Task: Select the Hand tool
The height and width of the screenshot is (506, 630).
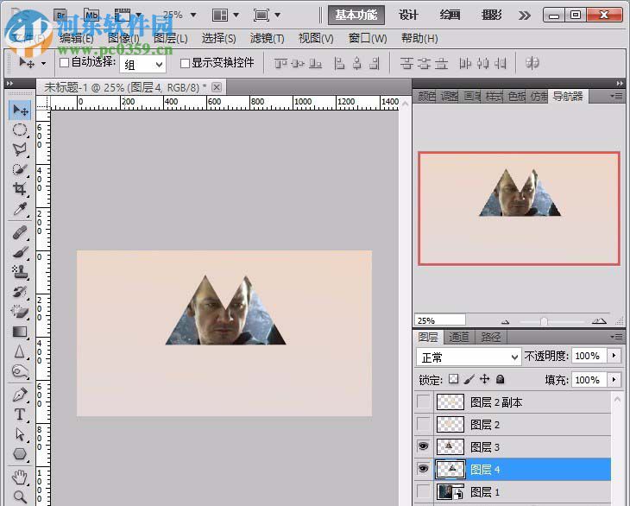Action: point(20,477)
